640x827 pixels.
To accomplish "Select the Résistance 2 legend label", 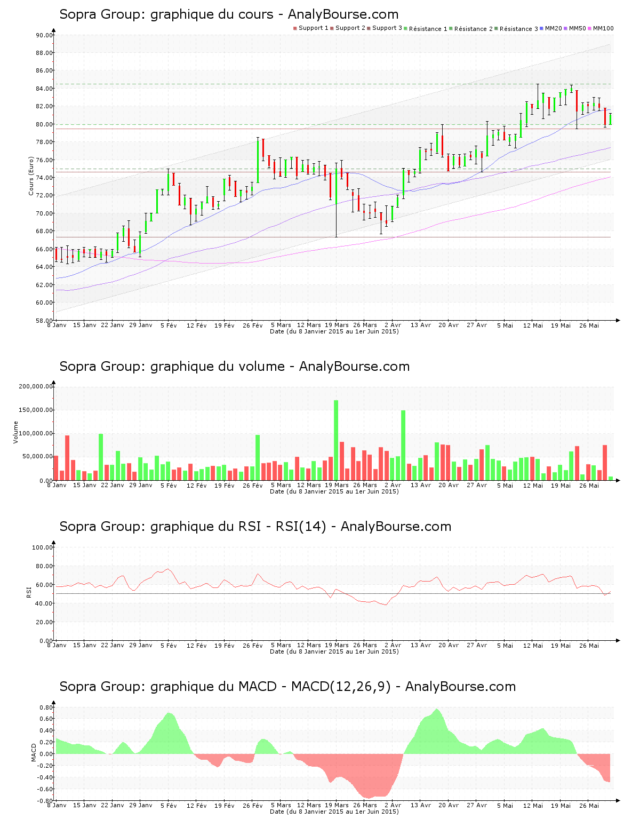I will click(x=474, y=29).
